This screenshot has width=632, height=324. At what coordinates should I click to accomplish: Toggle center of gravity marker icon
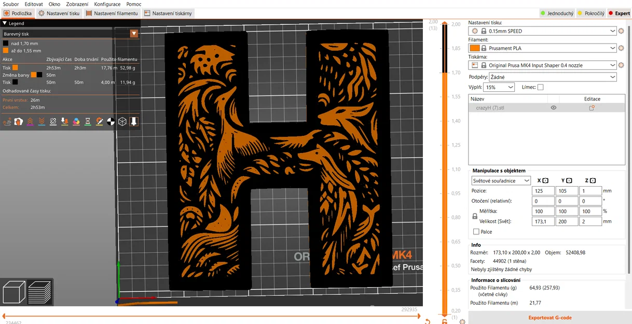(x=111, y=121)
